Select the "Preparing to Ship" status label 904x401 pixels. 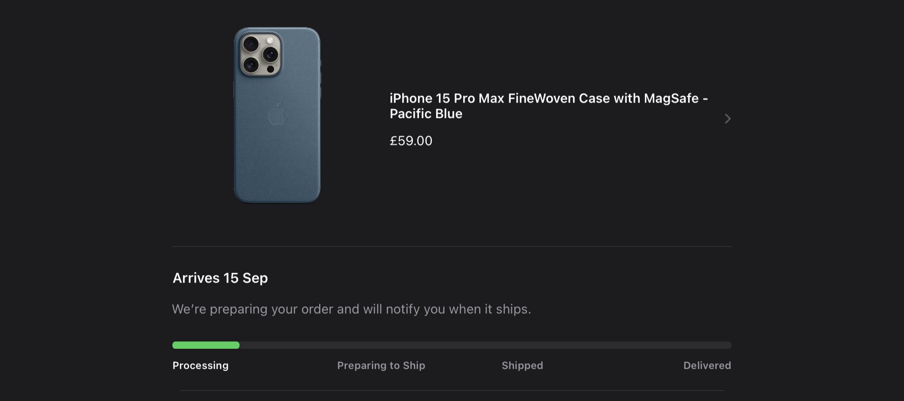click(381, 366)
